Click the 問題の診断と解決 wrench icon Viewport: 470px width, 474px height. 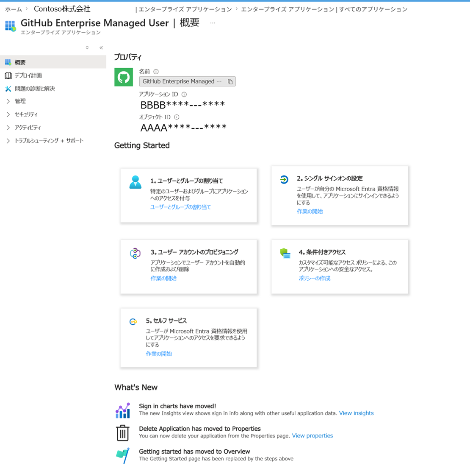[x=8, y=89]
